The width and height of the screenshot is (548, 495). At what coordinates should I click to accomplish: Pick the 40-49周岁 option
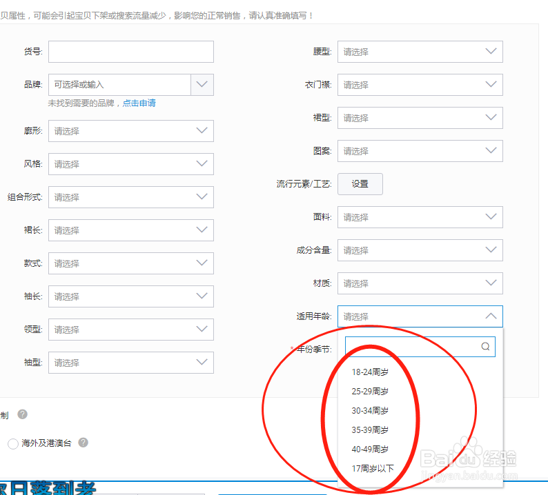370,449
